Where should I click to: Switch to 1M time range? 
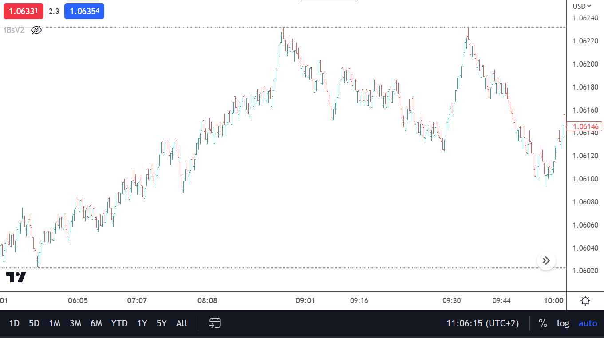[55, 323]
